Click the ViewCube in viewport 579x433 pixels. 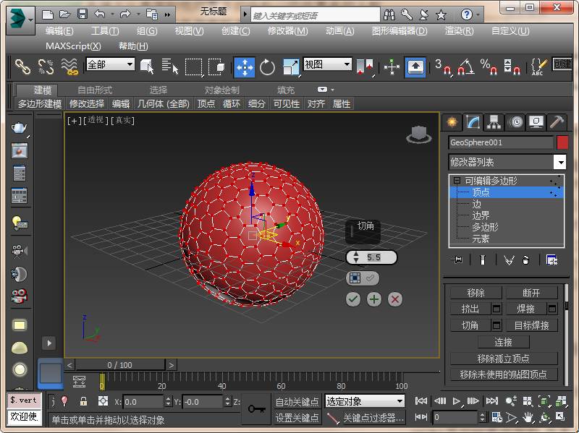[419, 134]
